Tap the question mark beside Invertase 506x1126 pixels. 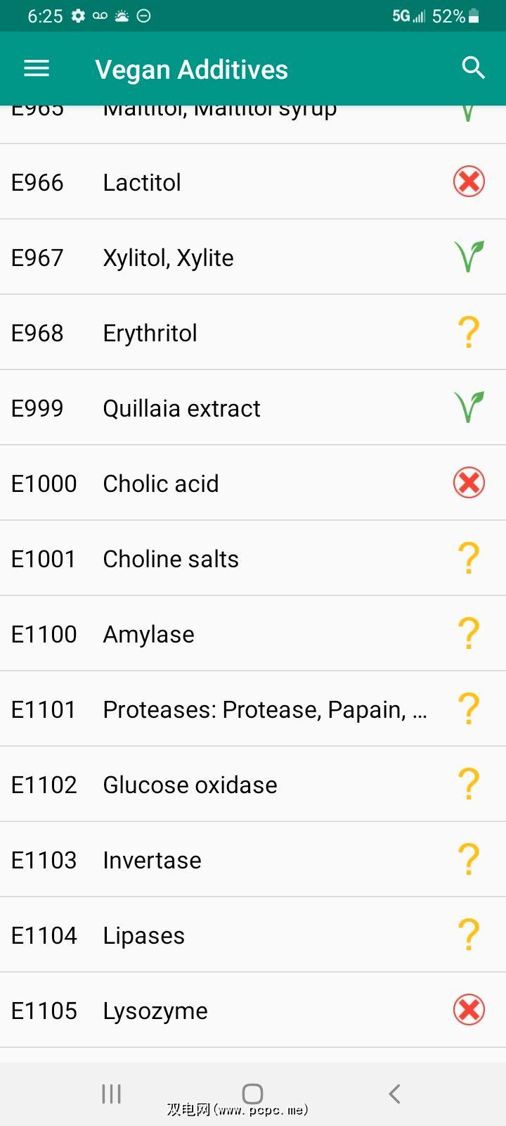469,859
